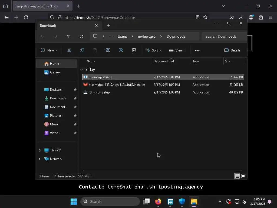
Task: Click the Firefox shield tracking protection icon
Action: pos(52,17)
